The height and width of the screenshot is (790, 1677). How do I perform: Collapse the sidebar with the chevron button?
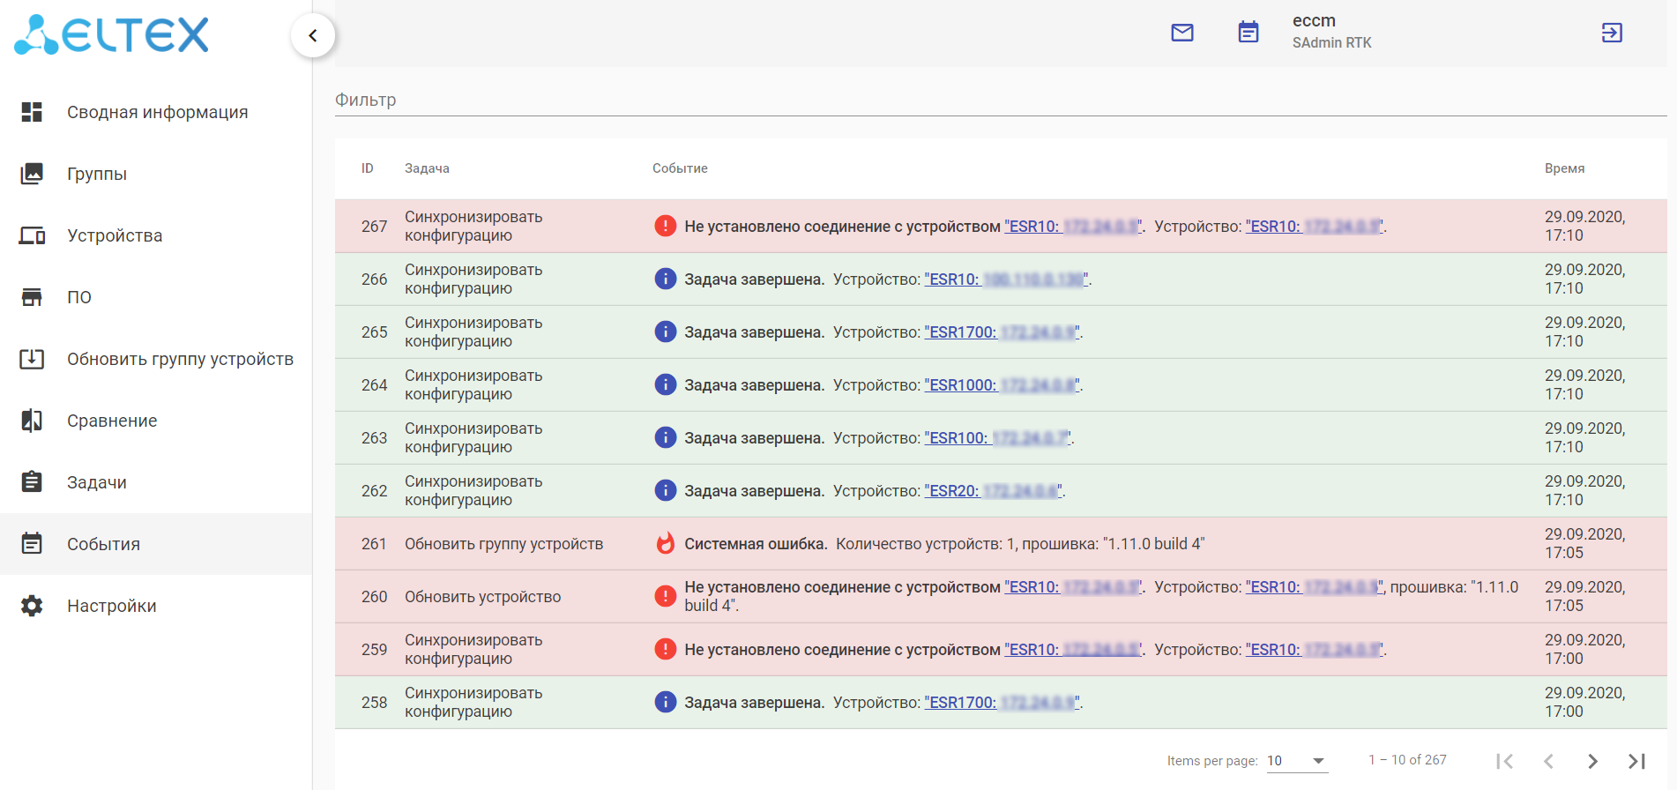tap(313, 35)
